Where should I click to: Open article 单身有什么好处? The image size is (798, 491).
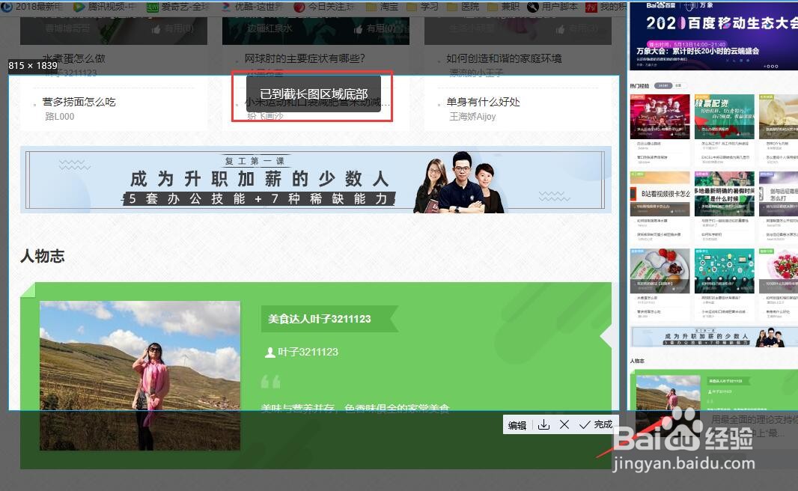483,102
